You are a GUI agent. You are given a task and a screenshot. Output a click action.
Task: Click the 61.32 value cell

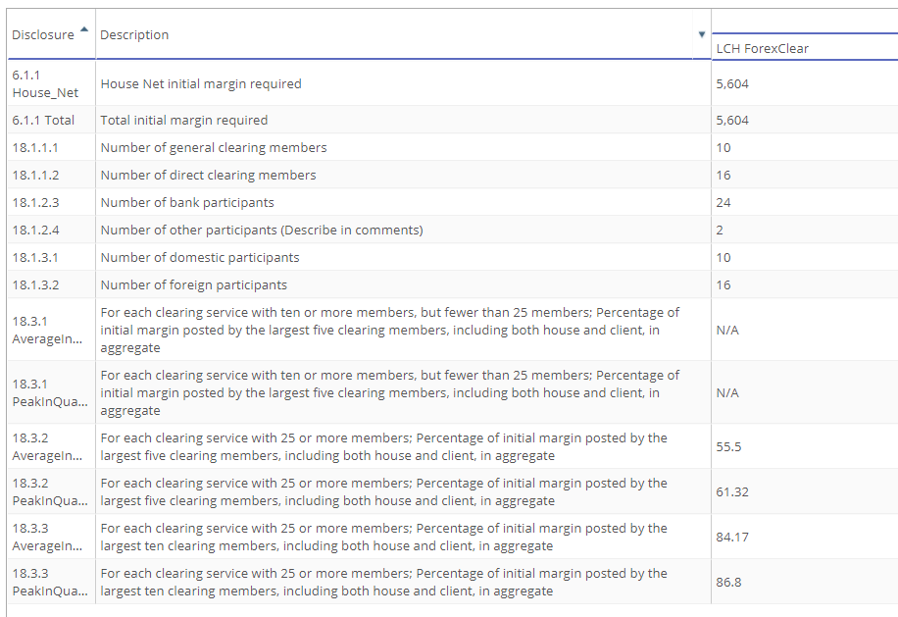point(805,491)
